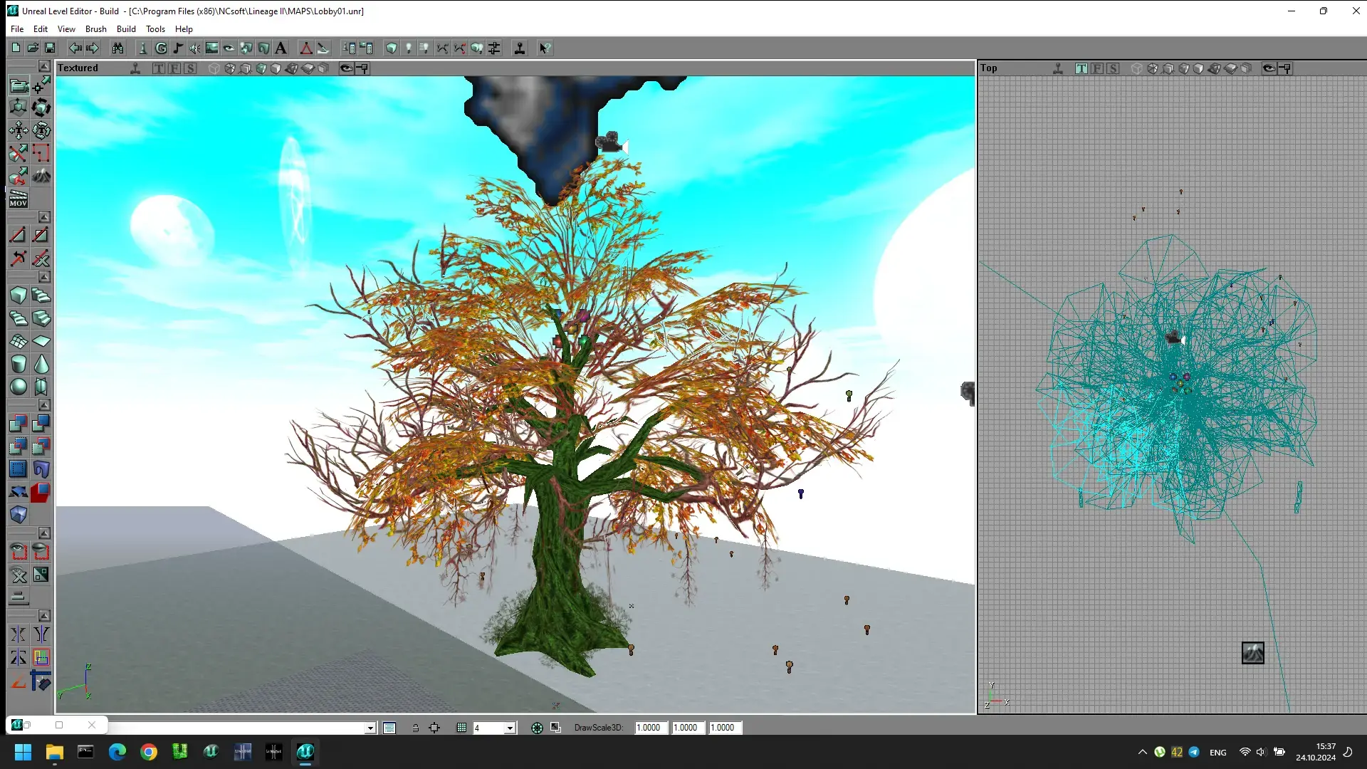Toggle eye visibility icon in Top viewport
1367x769 pixels.
[1269, 68]
